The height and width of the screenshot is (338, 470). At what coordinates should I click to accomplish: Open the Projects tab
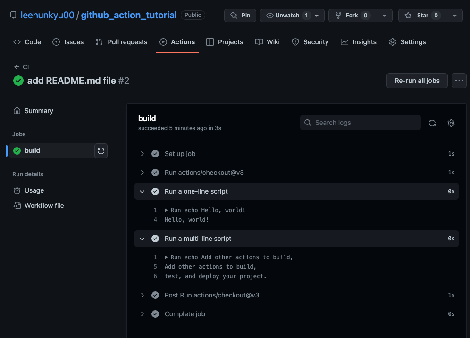click(x=225, y=42)
